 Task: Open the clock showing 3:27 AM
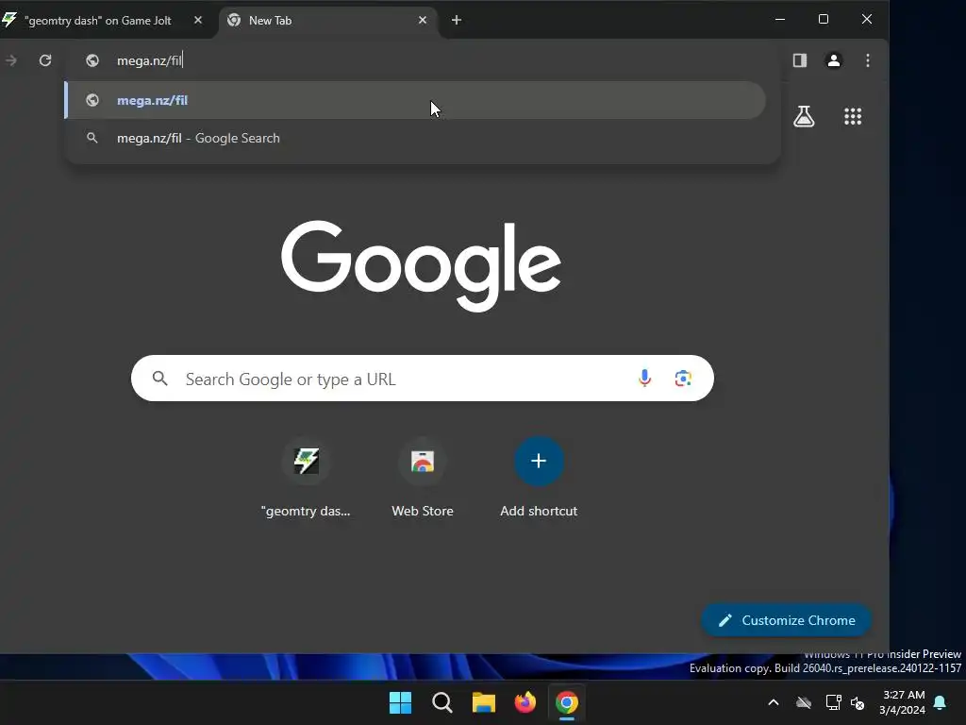coord(903,702)
